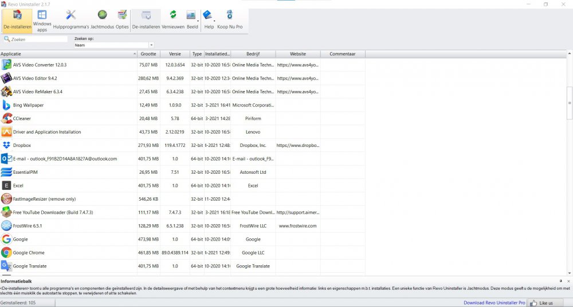Click Download Revo Uninstaller Pro link
Screen dimensions: 573x307
(x=493, y=302)
